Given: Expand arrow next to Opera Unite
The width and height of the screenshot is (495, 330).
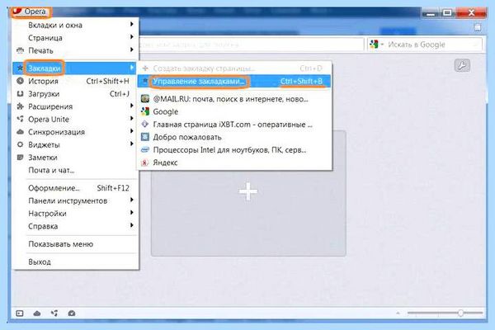Looking at the screenshot, I should pos(132,118).
